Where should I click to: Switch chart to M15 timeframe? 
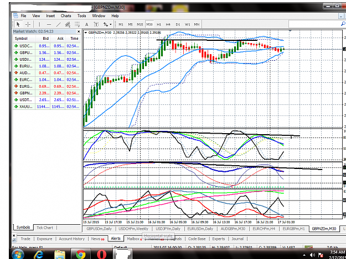click(140, 24)
